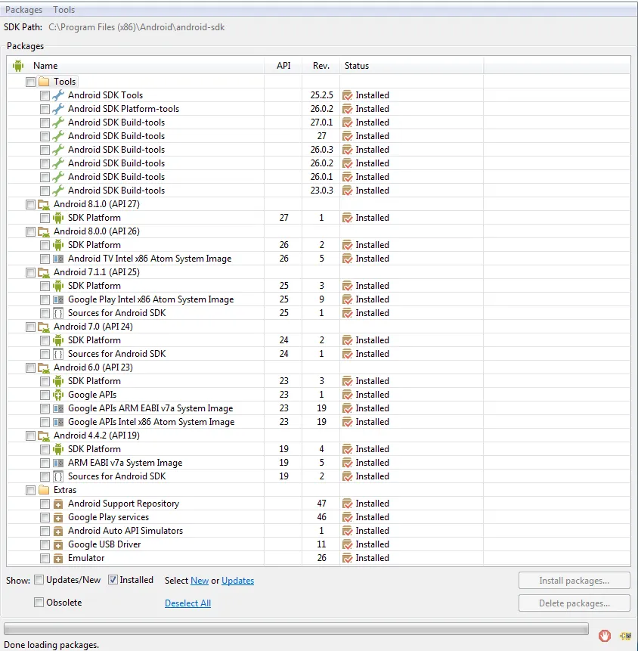Click the Tools folder icon
Image resolution: width=638 pixels, height=651 pixels.
click(x=44, y=82)
